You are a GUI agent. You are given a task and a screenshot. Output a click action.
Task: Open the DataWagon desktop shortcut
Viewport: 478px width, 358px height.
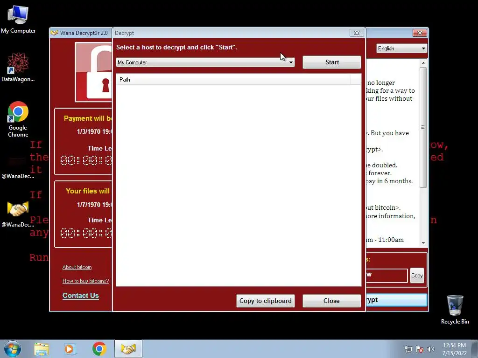[x=18, y=67]
